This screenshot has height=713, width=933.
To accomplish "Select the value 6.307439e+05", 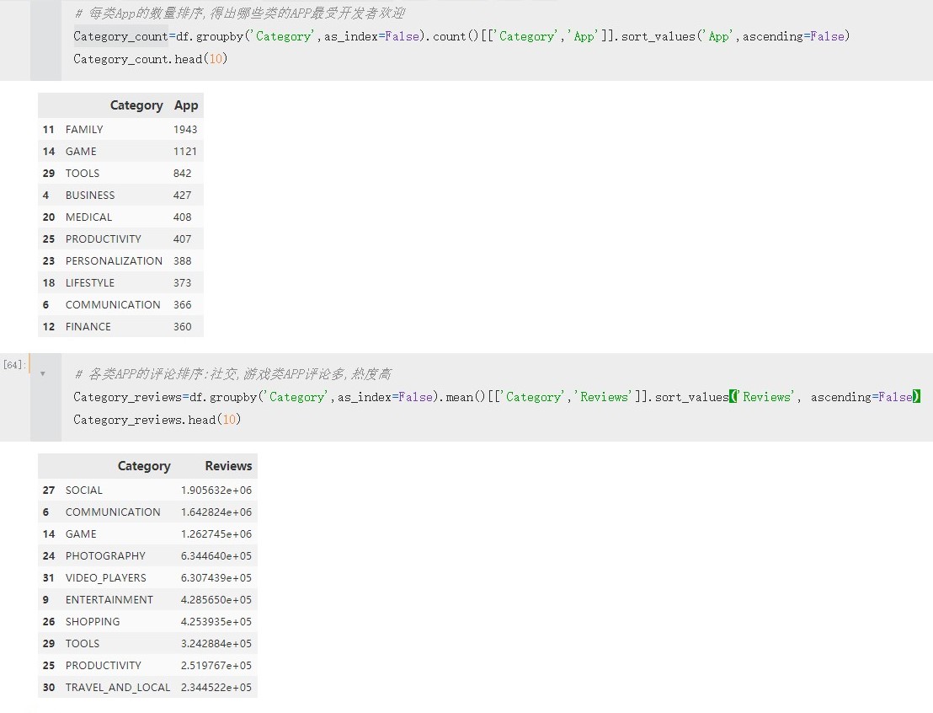I will coord(216,578).
